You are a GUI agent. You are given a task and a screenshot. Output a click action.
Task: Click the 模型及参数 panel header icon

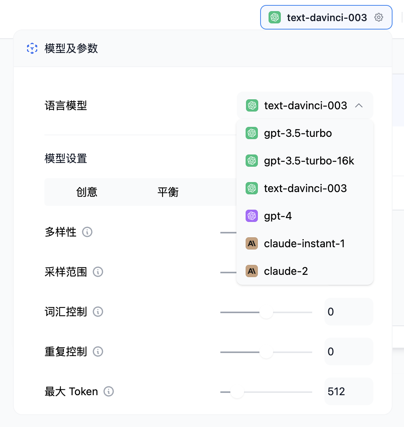(x=32, y=49)
